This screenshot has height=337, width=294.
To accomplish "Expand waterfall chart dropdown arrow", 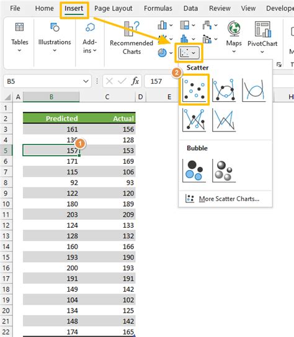I will 216,25.
